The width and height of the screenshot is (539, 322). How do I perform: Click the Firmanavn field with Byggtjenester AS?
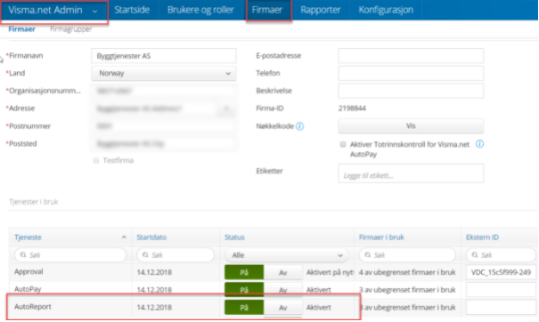(x=164, y=56)
